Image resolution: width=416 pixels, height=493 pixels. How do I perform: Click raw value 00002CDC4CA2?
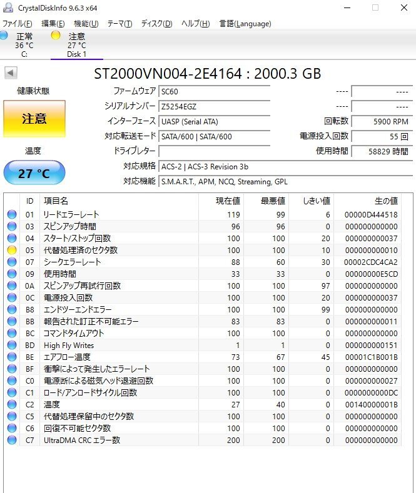[x=371, y=262]
